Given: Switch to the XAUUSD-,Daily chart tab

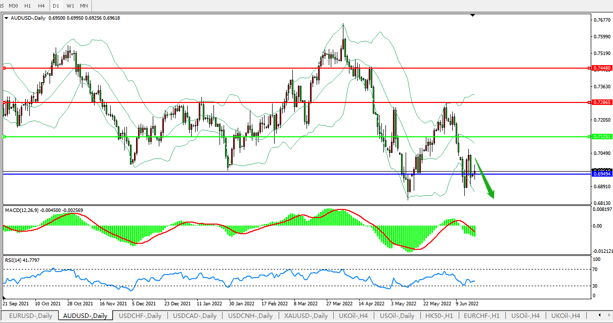Looking at the screenshot, I should tap(306, 316).
